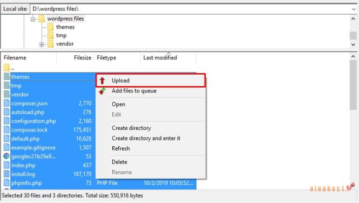Click the googlec21b29a9 browser file icon
Image resolution: width=359 pixels, height=203 pixels.
coord(7,156)
